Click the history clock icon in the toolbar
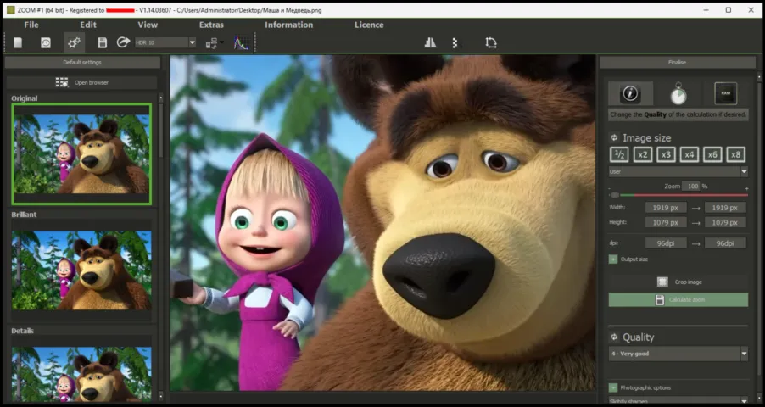765x407 pixels. 45,43
